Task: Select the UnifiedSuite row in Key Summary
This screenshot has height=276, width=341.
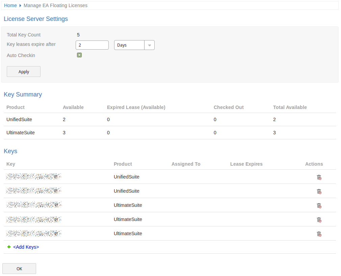Action: point(19,119)
